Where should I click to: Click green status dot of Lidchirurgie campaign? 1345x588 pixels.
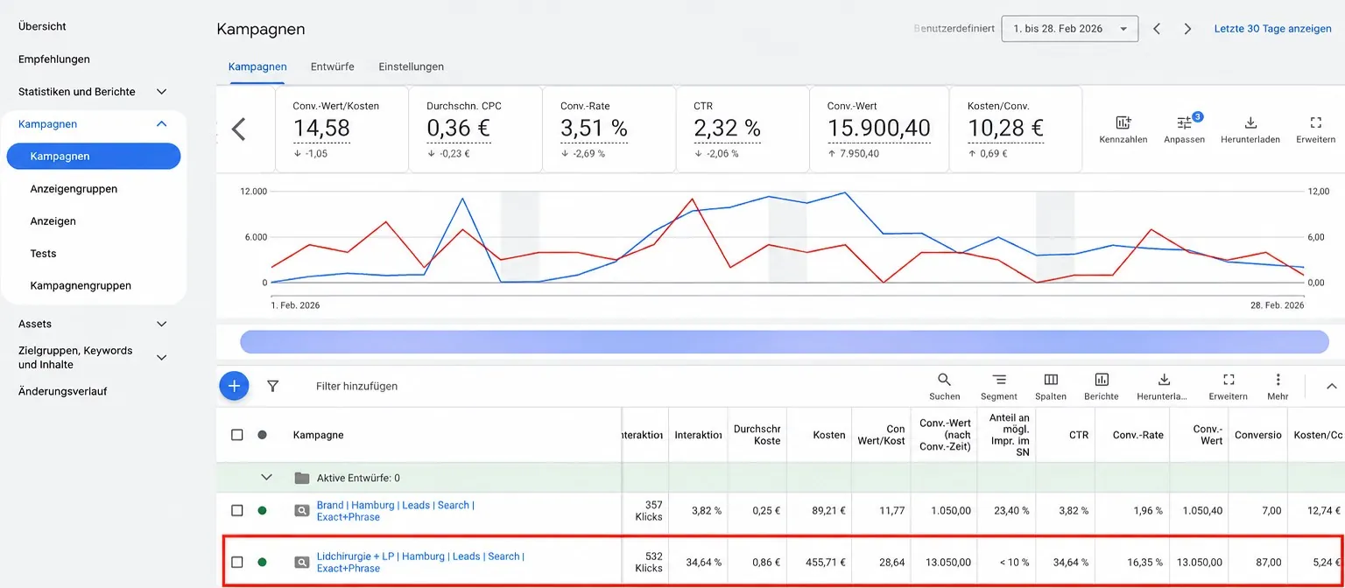click(262, 562)
